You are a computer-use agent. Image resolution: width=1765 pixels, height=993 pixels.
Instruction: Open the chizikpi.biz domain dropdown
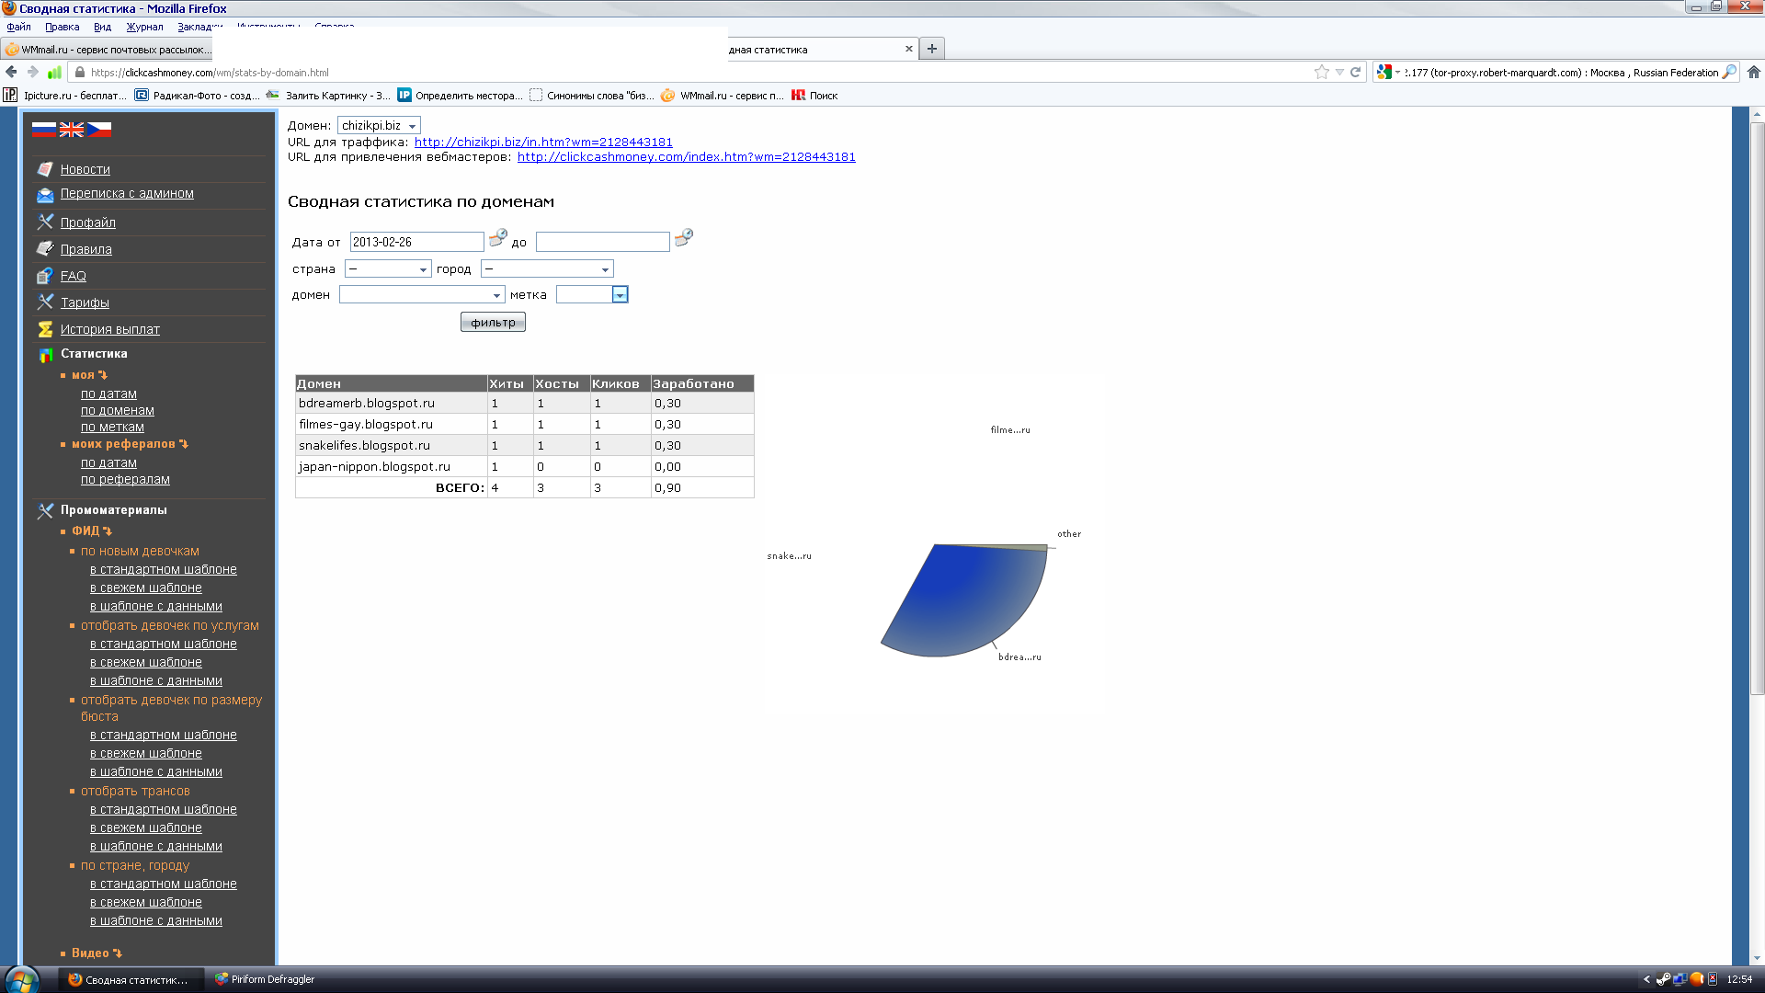pyautogui.click(x=379, y=126)
